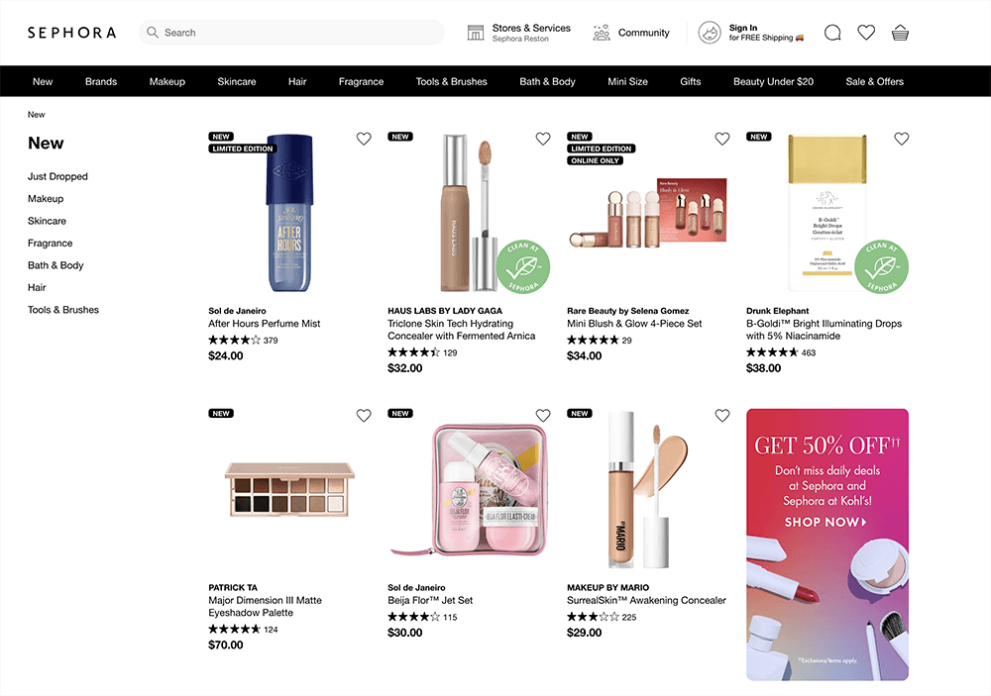Click the search magnifier icon

coord(153,33)
